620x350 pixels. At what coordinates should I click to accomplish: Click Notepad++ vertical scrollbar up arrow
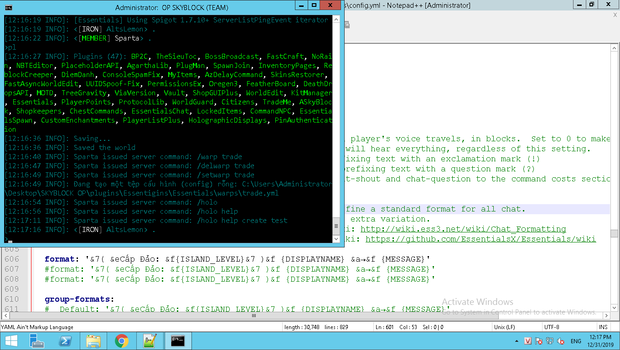615,48
